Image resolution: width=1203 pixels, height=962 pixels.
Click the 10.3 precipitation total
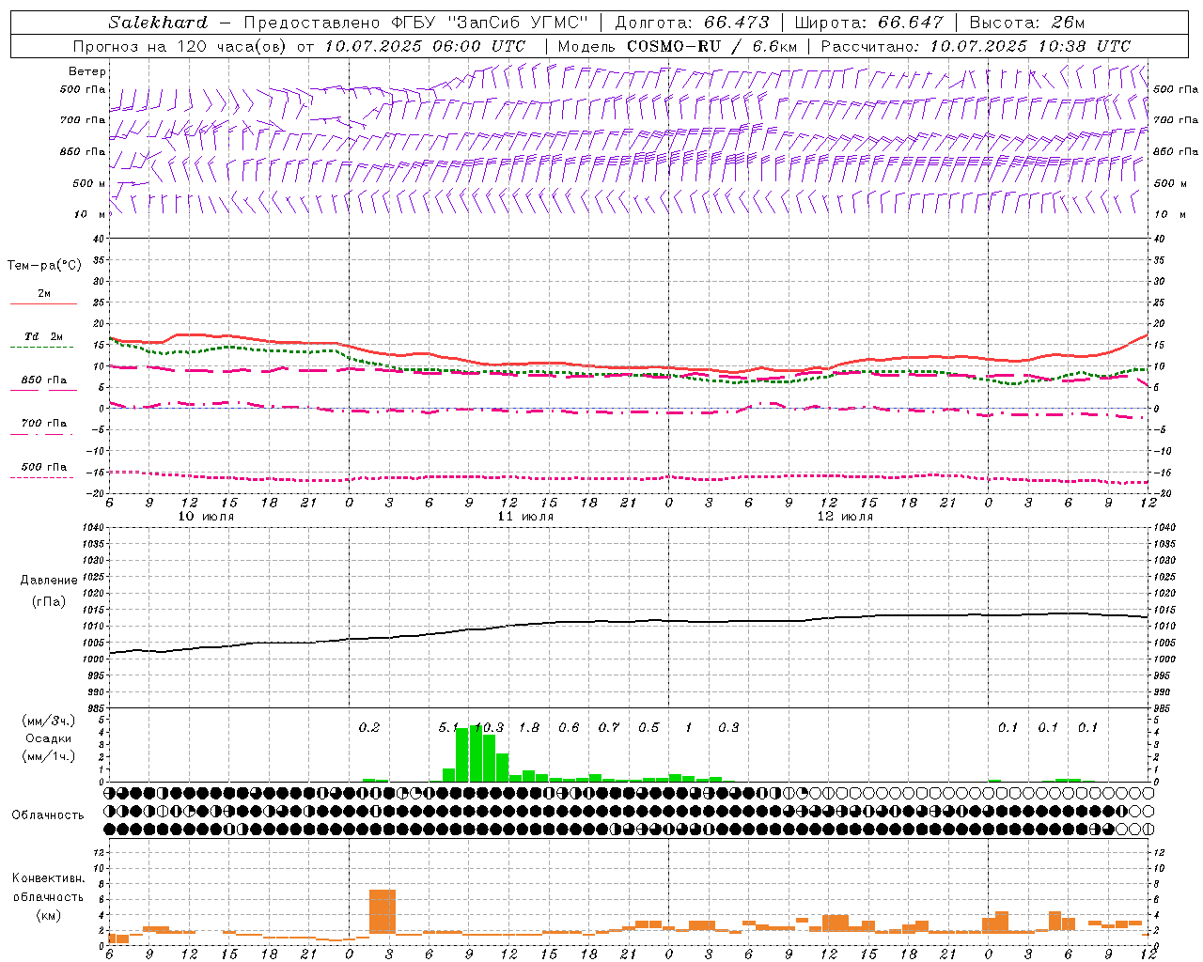click(490, 727)
